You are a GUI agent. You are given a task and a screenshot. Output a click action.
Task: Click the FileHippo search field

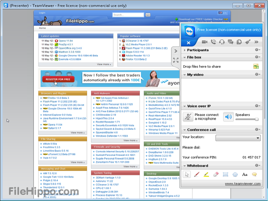pos(128,15)
